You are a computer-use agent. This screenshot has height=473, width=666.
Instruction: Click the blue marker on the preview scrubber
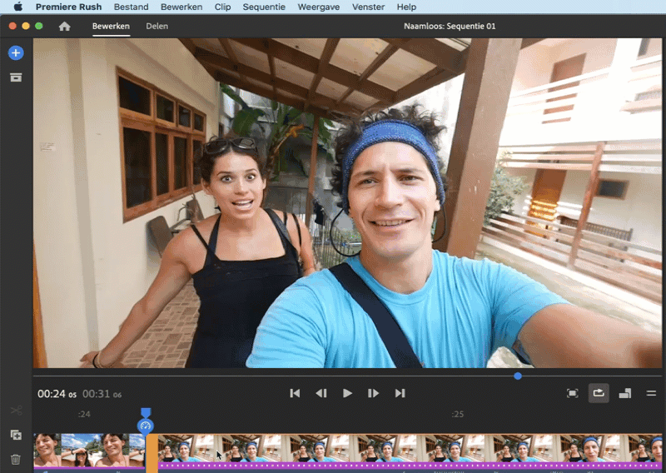click(518, 376)
